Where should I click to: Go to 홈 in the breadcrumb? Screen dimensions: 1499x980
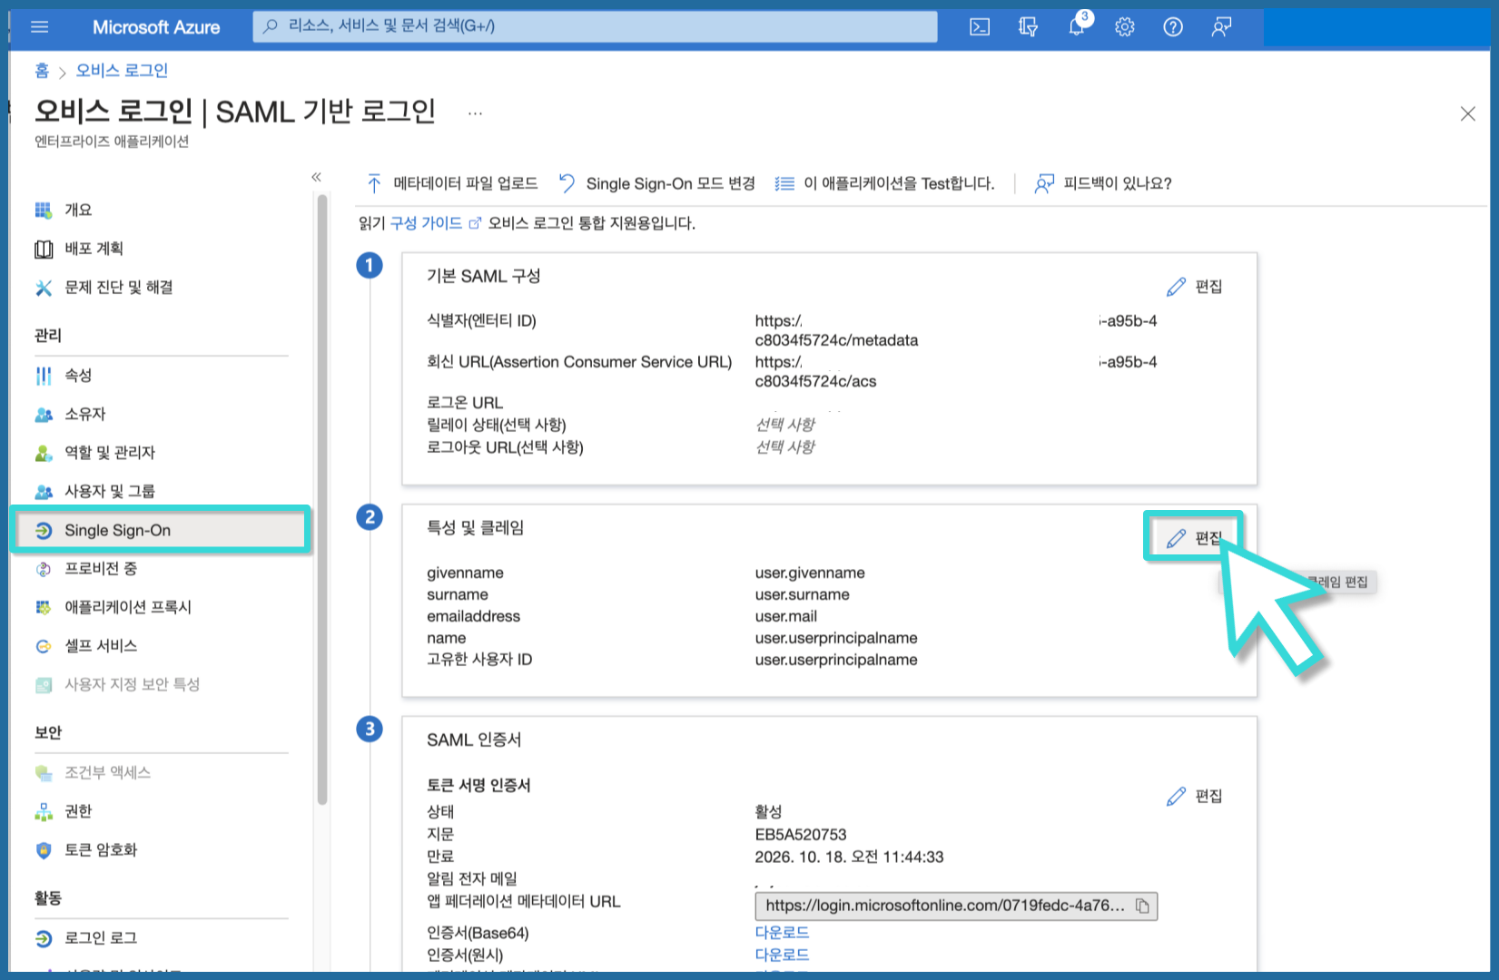(42, 71)
